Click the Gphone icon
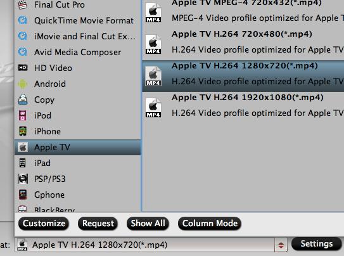Screen dimensions: 344x256 [x=23, y=195]
